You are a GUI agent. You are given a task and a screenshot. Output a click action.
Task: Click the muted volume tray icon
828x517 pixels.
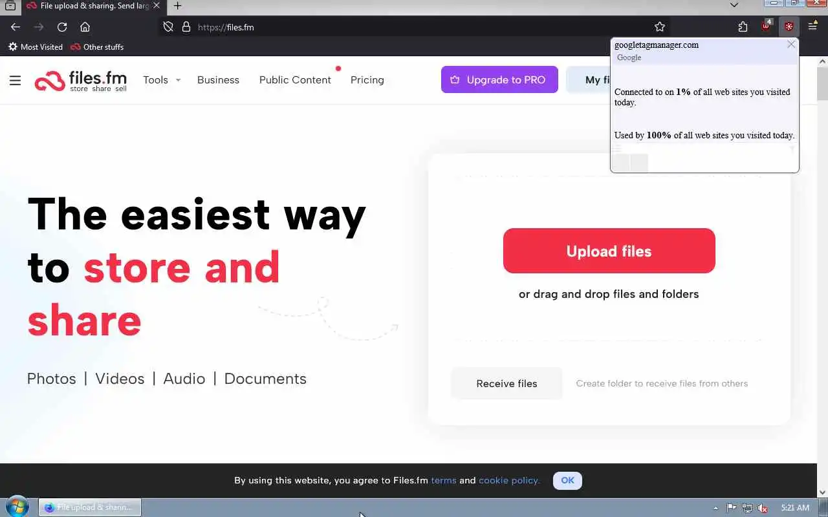[x=763, y=508]
